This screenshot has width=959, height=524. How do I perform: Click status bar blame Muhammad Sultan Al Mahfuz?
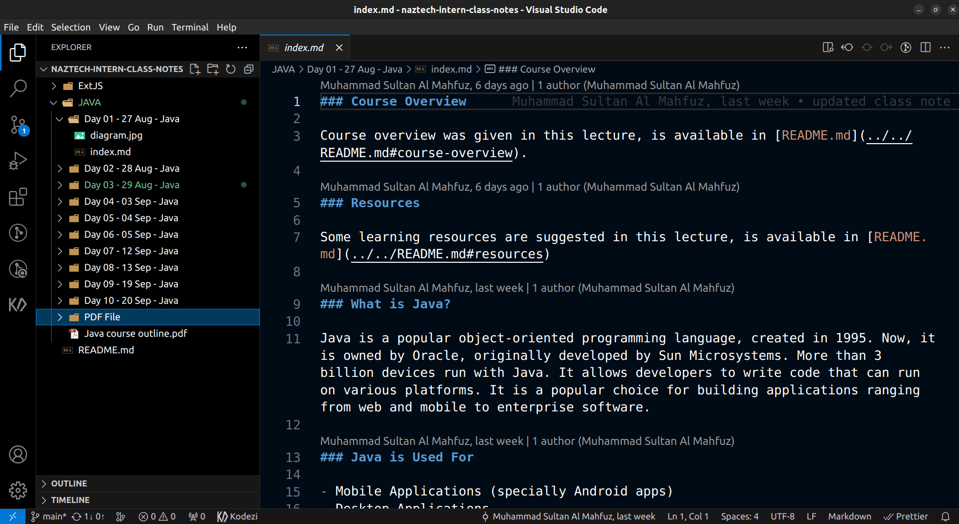click(568, 516)
